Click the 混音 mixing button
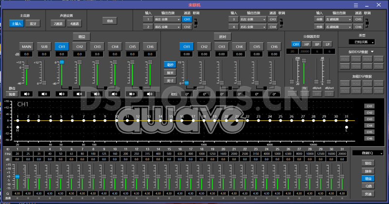Screen dimensions: 389x204 (x=108, y=21)
